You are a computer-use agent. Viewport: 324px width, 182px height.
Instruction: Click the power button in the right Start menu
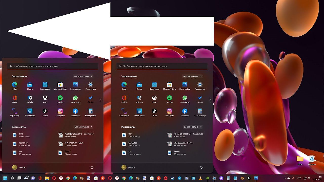[201, 167]
